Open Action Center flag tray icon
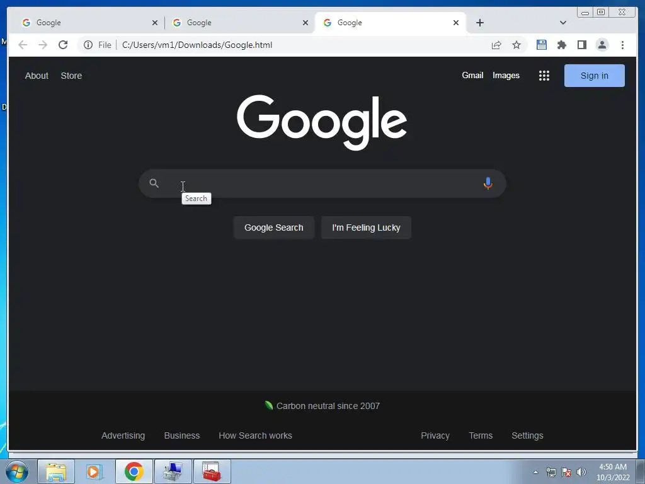Screen dimensions: 645x484 click(x=566, y=472)
